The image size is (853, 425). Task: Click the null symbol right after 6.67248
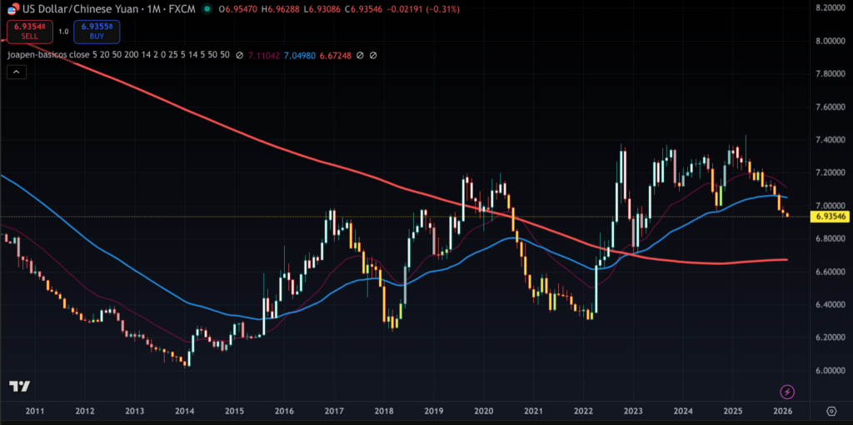pyautogui.click(x=360, y=55)
